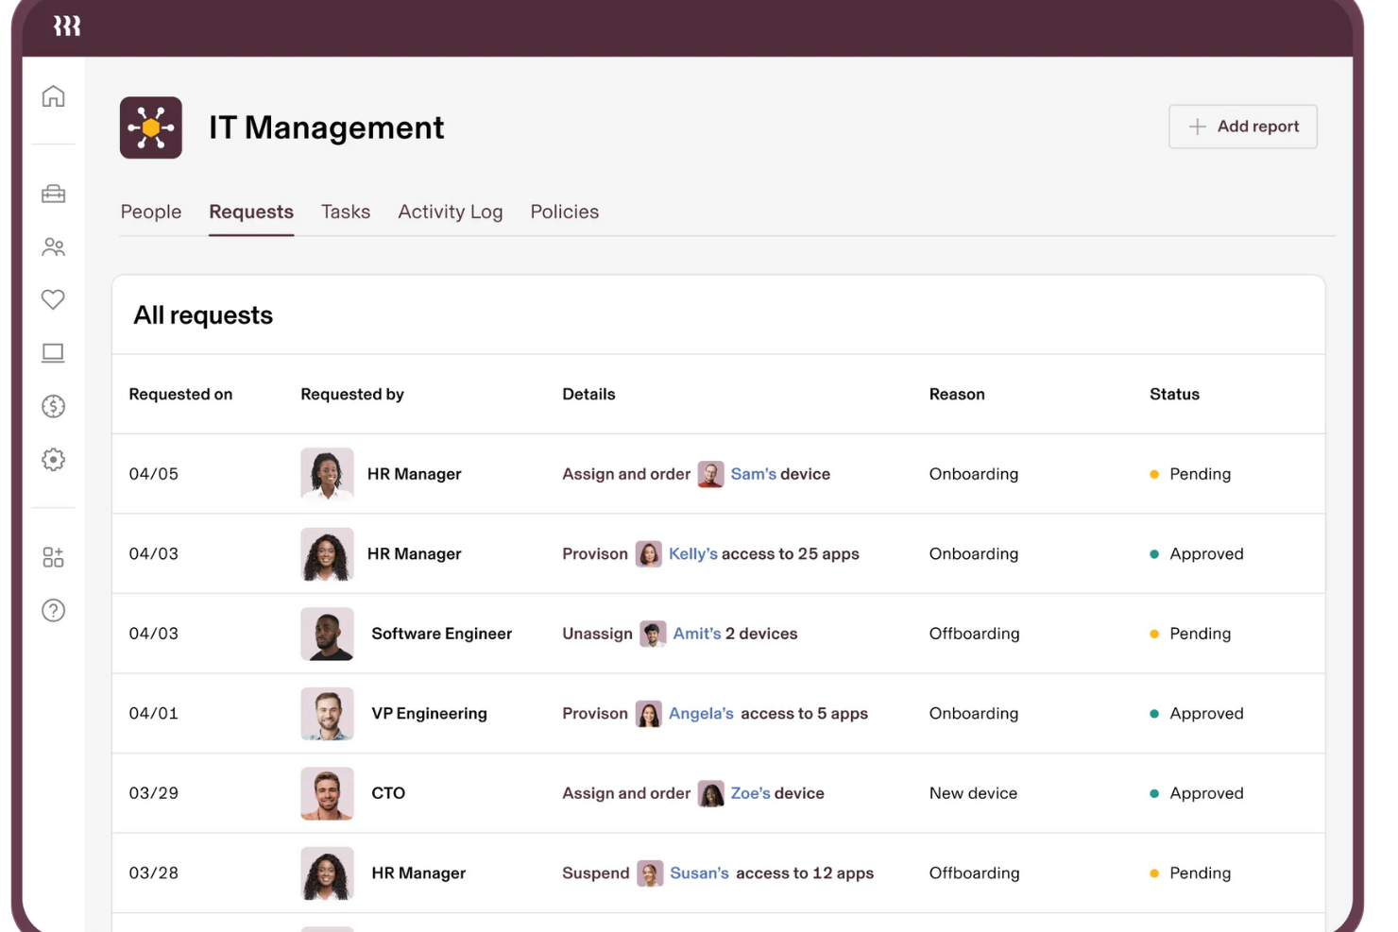Screen dimensions: 1398x932
Task: Open Sam's device link
Action: click(757, 473)
